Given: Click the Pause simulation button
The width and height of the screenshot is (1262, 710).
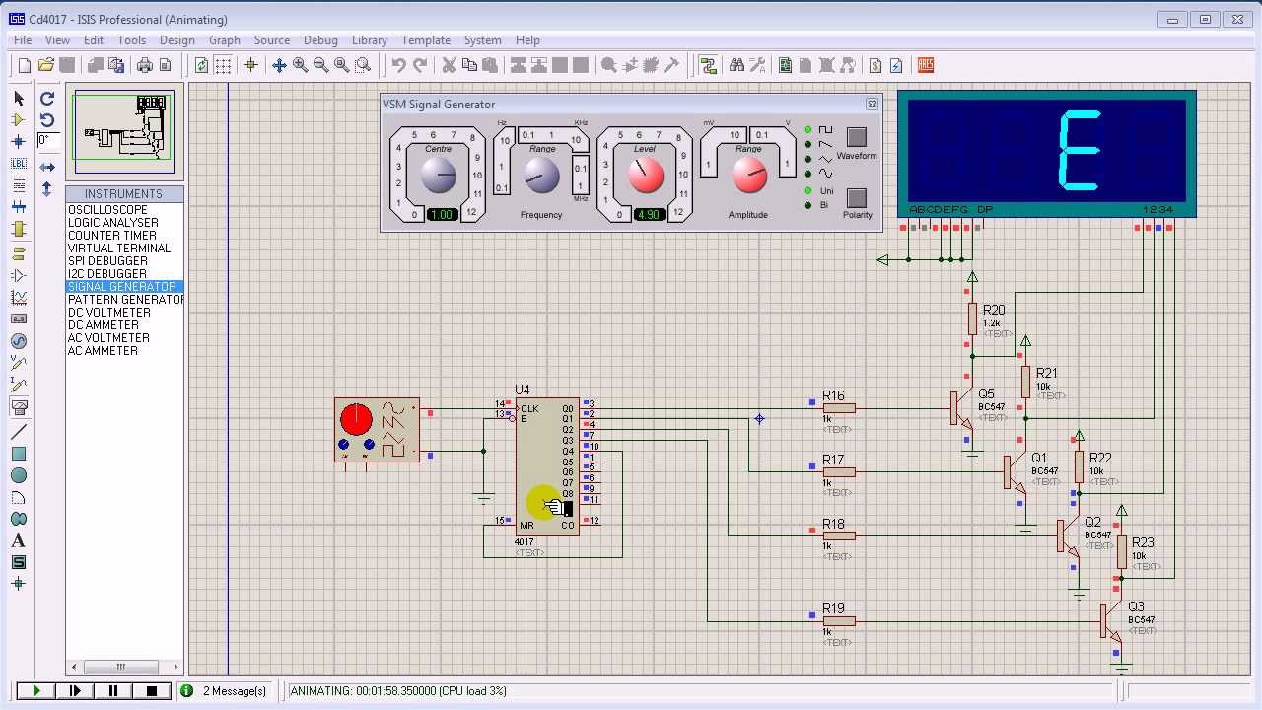Looking at the screenshot, I should pos(112,691).
